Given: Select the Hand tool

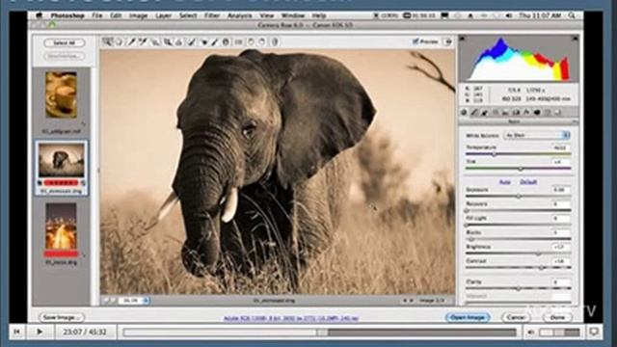Looking at the screenshot, I should click(x=119, y=41).
